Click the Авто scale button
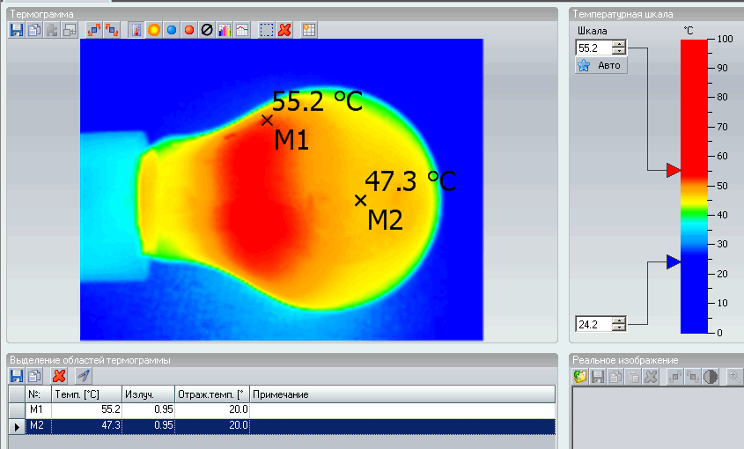This screenshot has width=744, height=449. 601,66
